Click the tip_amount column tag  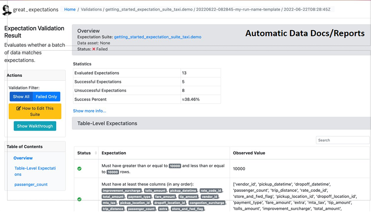click(188, 197)
